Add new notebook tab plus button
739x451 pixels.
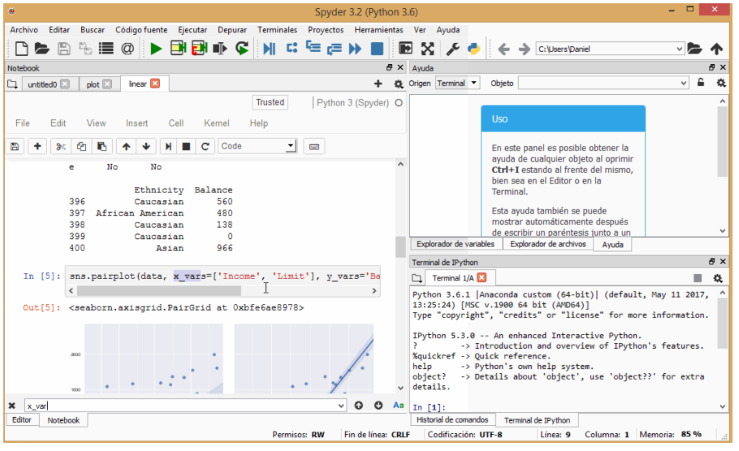(378, 84)
